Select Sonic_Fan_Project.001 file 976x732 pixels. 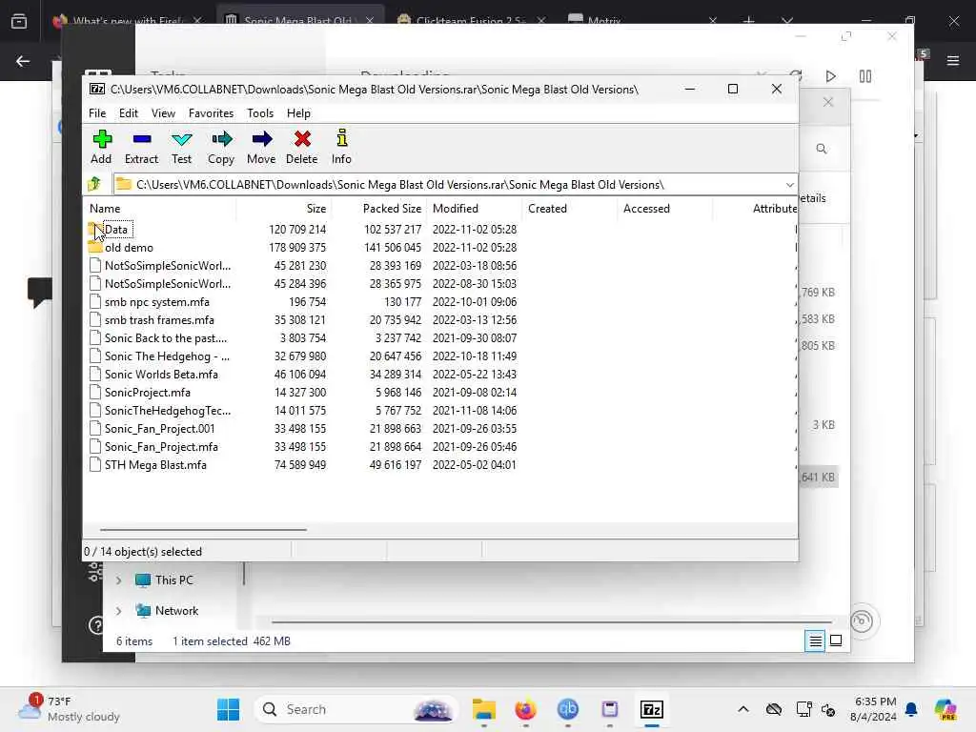point(159,428)
